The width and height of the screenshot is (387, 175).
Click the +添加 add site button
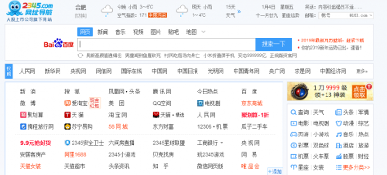[x=275, y=171]
